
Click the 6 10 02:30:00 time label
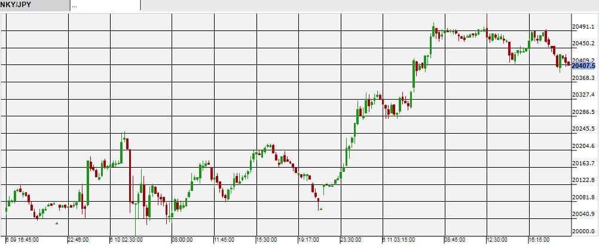(126, 240)
